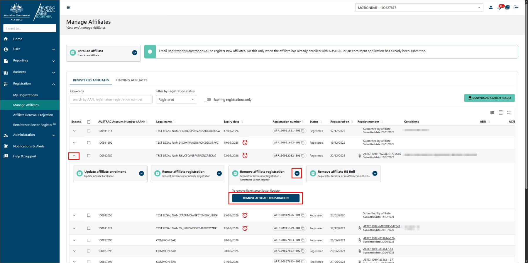
Task: Switch table to fullscreen view icon
Action: pos(509,113)
